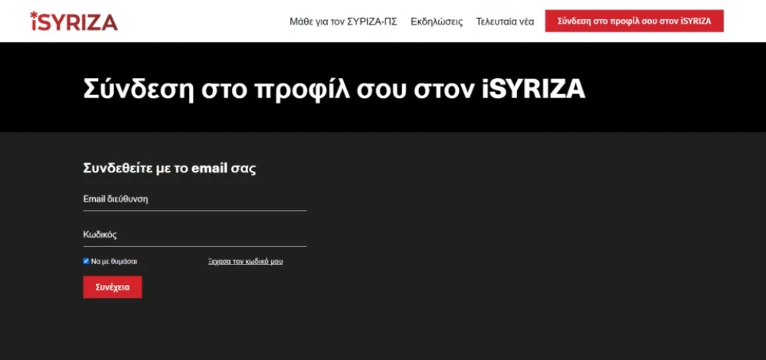Open the 'Ξέχασα τον κωδικό μου' link
The width and height of the screenshot is (766, 360).
245,261
